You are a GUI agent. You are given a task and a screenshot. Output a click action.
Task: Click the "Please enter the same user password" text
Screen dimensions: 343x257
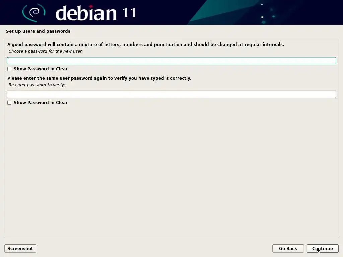pos(99,78)
